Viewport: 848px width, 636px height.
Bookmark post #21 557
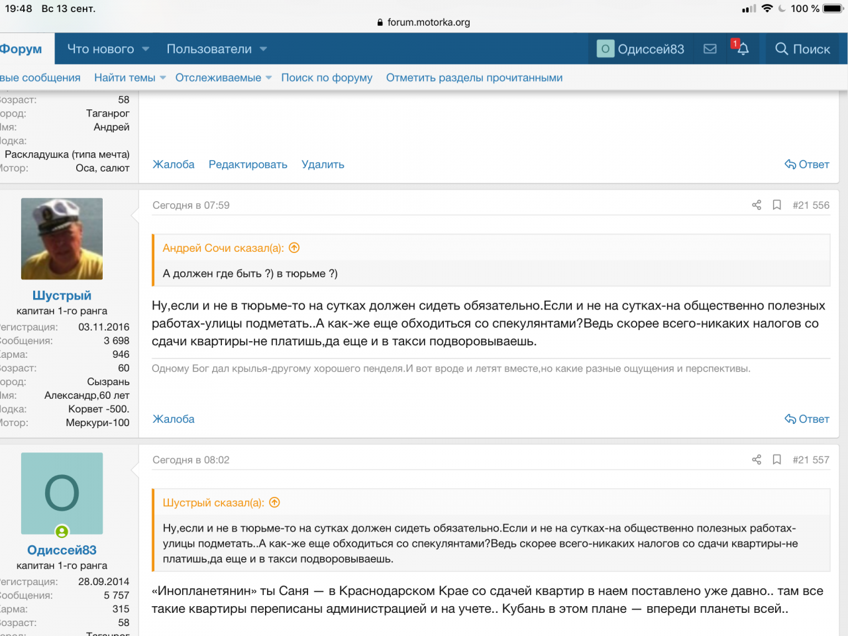pyautogui.click(x=777, y=460)
